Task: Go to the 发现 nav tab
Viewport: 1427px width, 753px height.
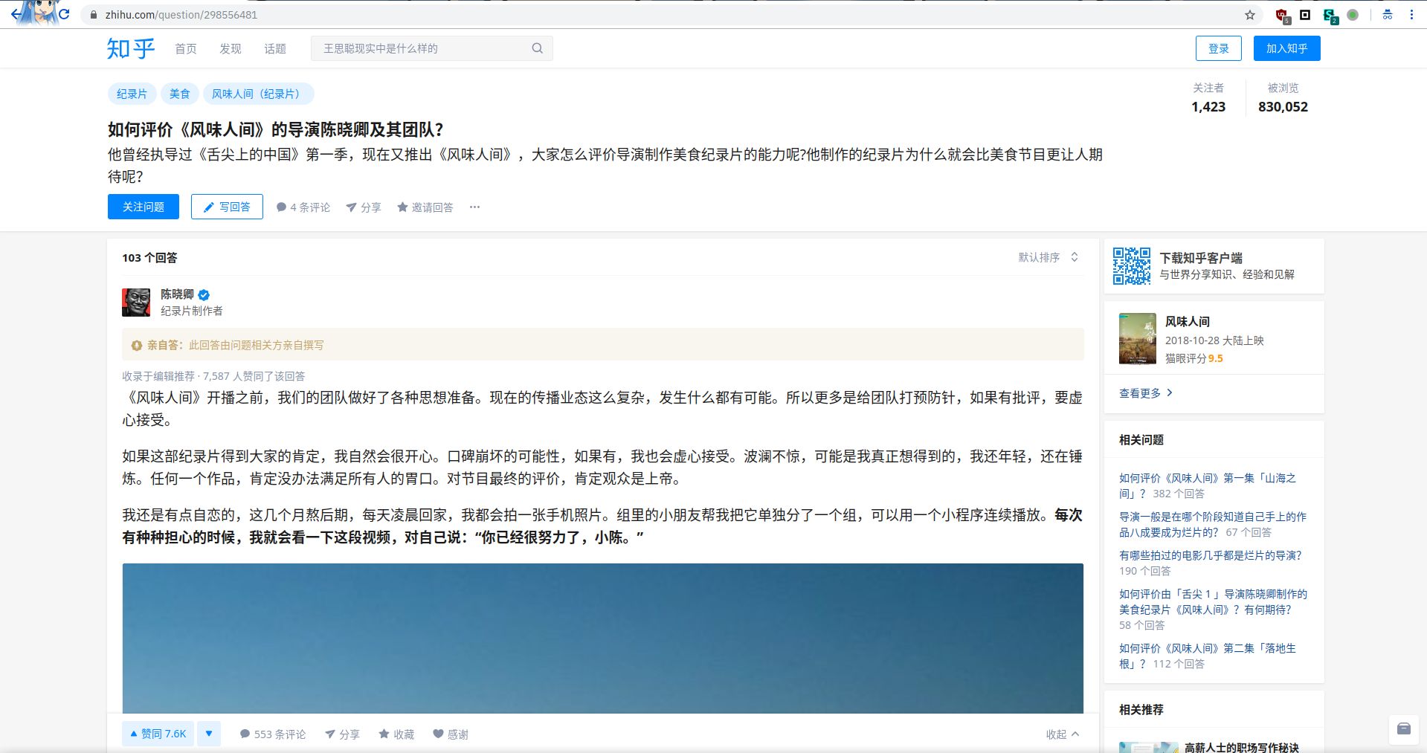Action: click(230, 48)
